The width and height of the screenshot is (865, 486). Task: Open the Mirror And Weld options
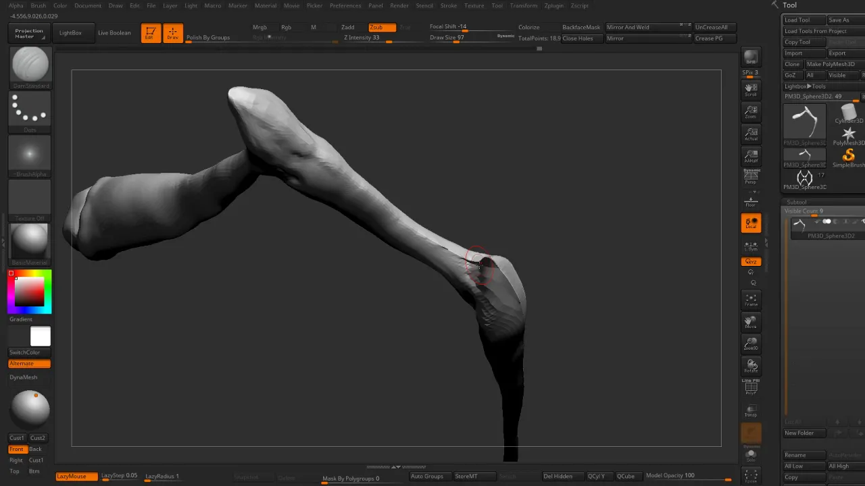point(647,28)
